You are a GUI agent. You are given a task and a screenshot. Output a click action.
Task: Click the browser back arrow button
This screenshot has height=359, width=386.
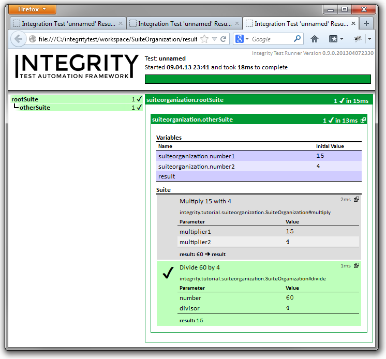coord(18,39)
